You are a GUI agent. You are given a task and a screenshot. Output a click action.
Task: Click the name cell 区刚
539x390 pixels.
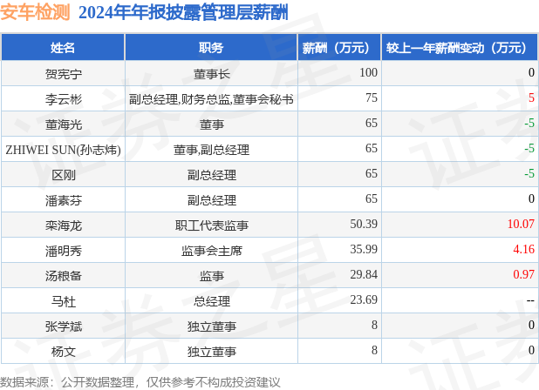pos(64,175)
